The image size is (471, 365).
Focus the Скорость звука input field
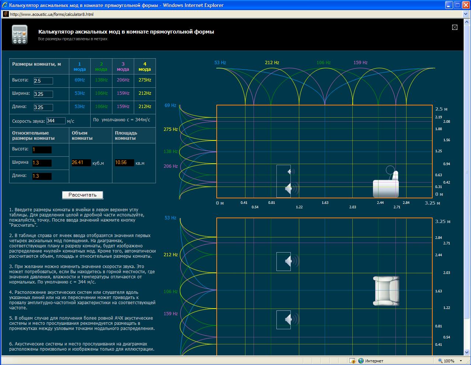56,121
